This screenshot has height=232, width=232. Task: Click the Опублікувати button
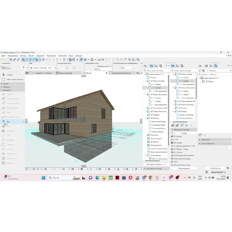click(x=215, y=168)
